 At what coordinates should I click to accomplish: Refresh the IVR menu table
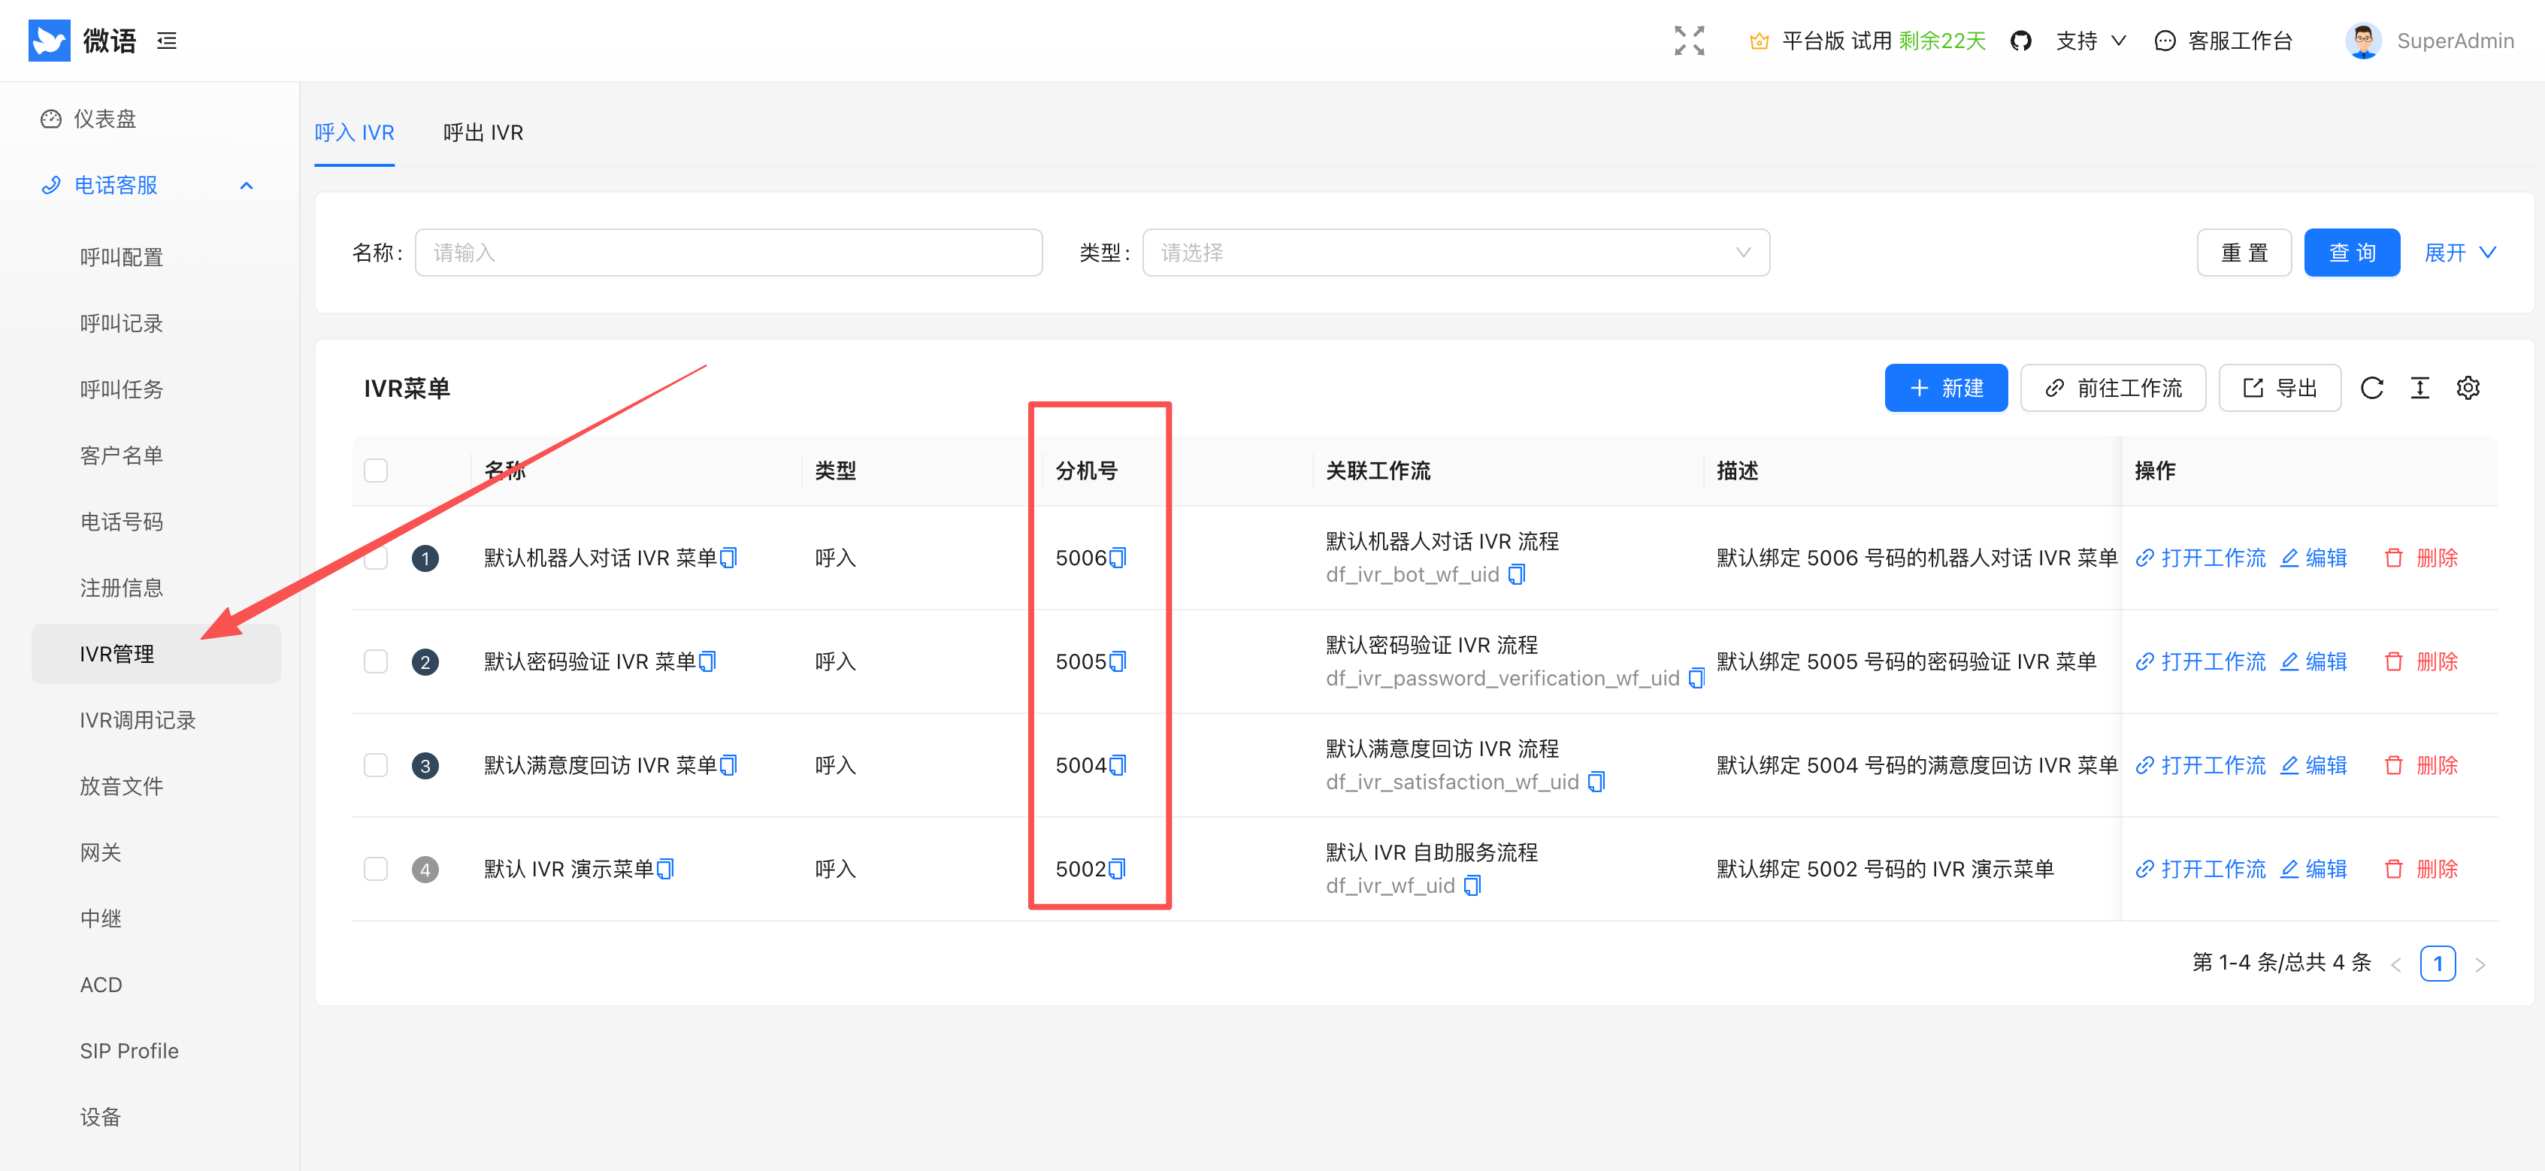pos(2372,389)
